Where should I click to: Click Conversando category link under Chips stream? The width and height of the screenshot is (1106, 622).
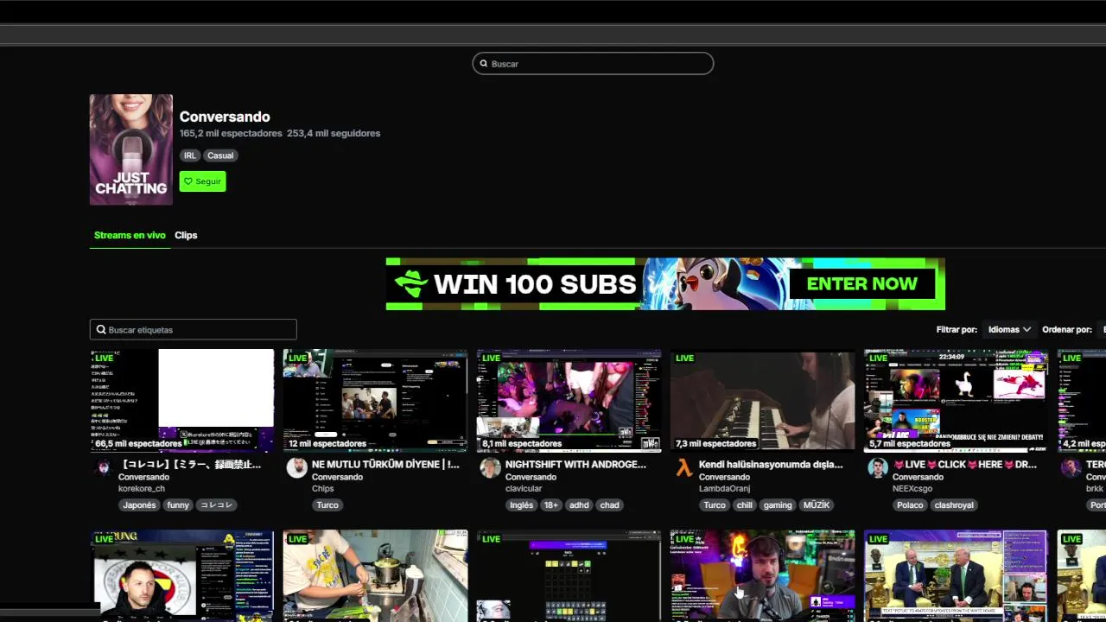(x=337, y=477)
